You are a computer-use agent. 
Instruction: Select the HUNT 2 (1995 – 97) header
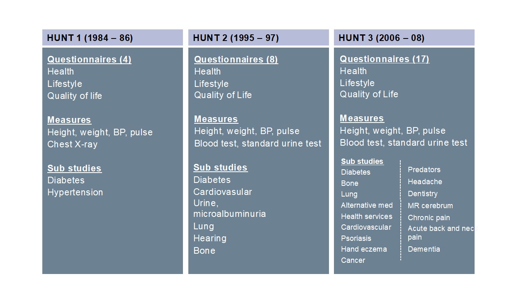click(x=258, y=38)
